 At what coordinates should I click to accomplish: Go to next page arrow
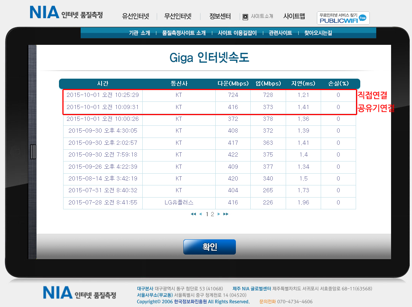pyautogui.click(x=219, y=214)
